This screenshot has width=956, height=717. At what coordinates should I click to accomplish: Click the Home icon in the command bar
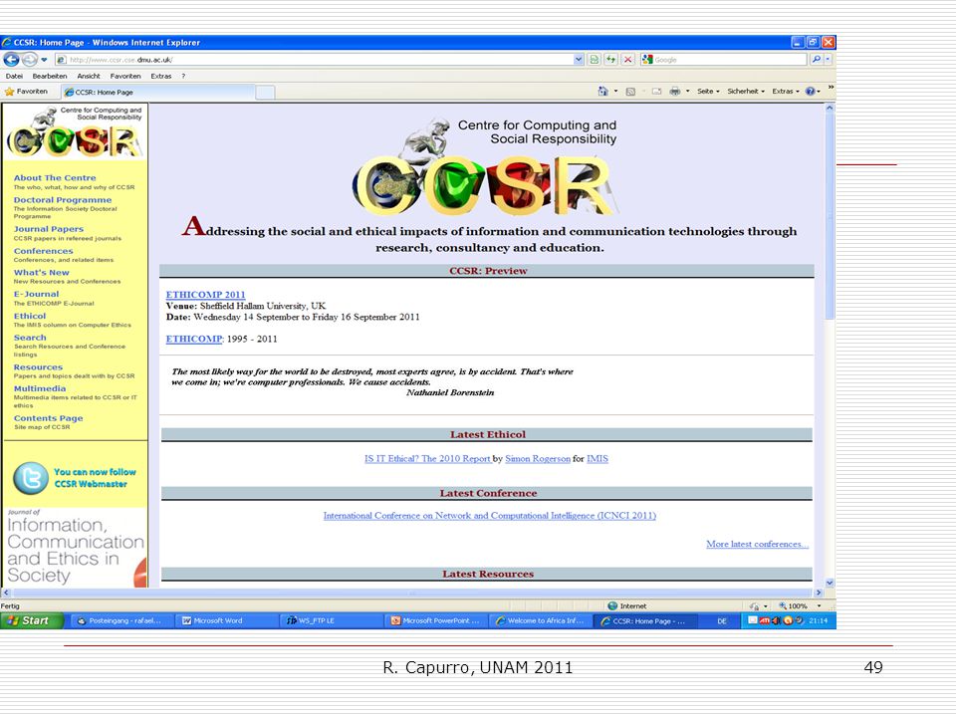(603, 92)
